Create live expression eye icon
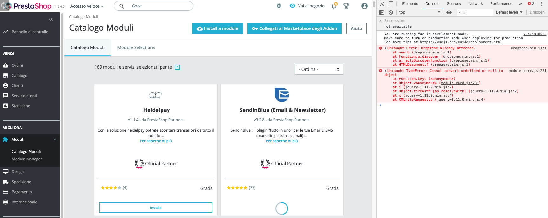 [449, 12]
